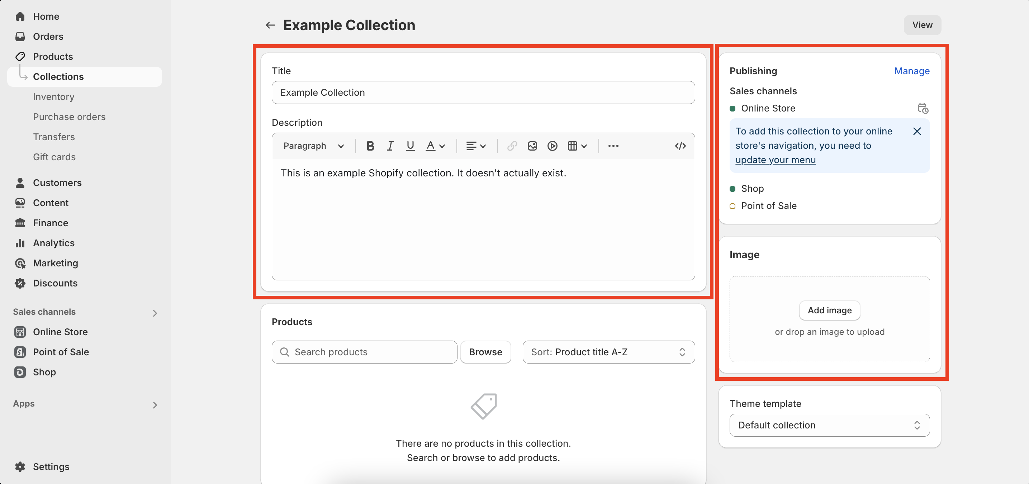This screenshot has width=1029, height=484.
Task: Open Gift cards in the sidebar
Action: click(54, 157)
